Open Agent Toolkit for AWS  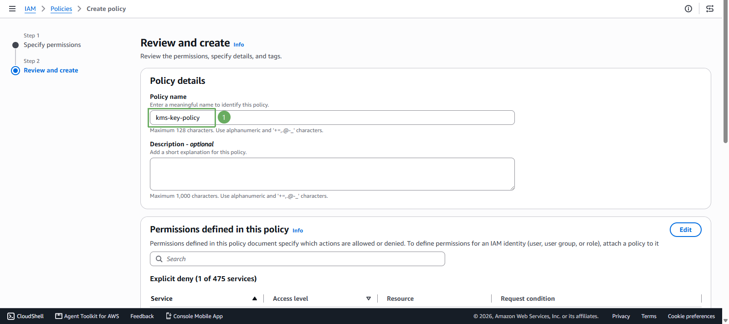[x=87, y=316]
